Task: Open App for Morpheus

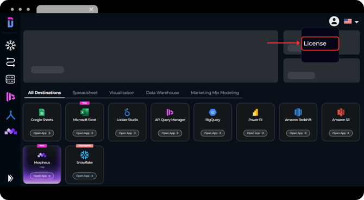Action: (x=42, y=176)
